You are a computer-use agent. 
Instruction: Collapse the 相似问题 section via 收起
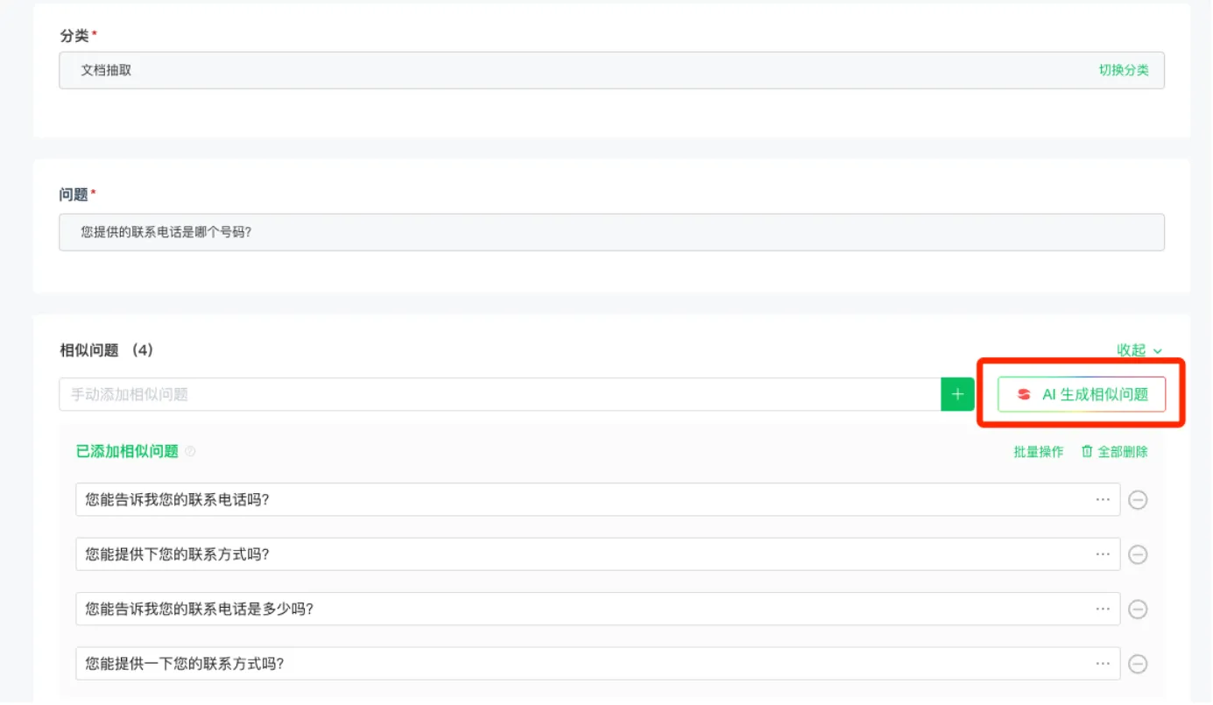click(1139, 350)
